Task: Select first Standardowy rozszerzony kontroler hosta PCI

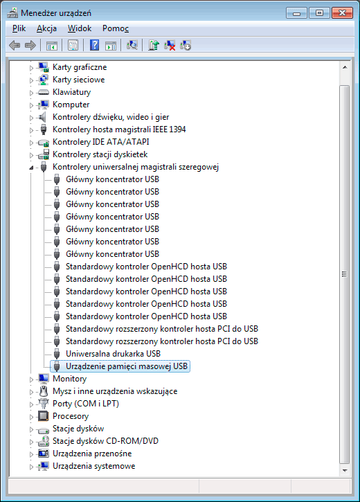Action: click(x=162, y=329)
